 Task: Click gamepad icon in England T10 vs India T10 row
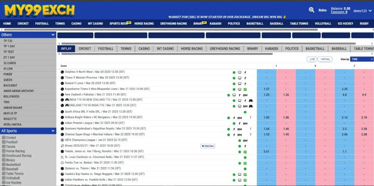click(x=251, y=106)
